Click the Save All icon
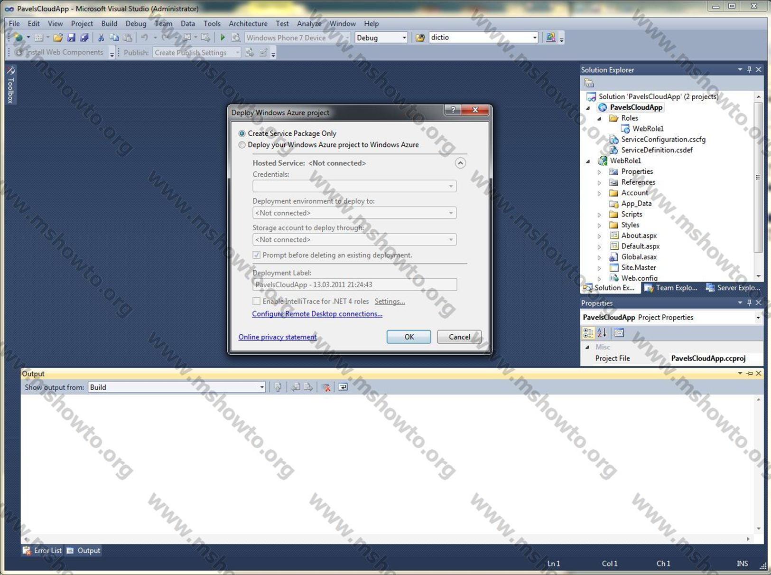771x575 pixels. [84, 38]
